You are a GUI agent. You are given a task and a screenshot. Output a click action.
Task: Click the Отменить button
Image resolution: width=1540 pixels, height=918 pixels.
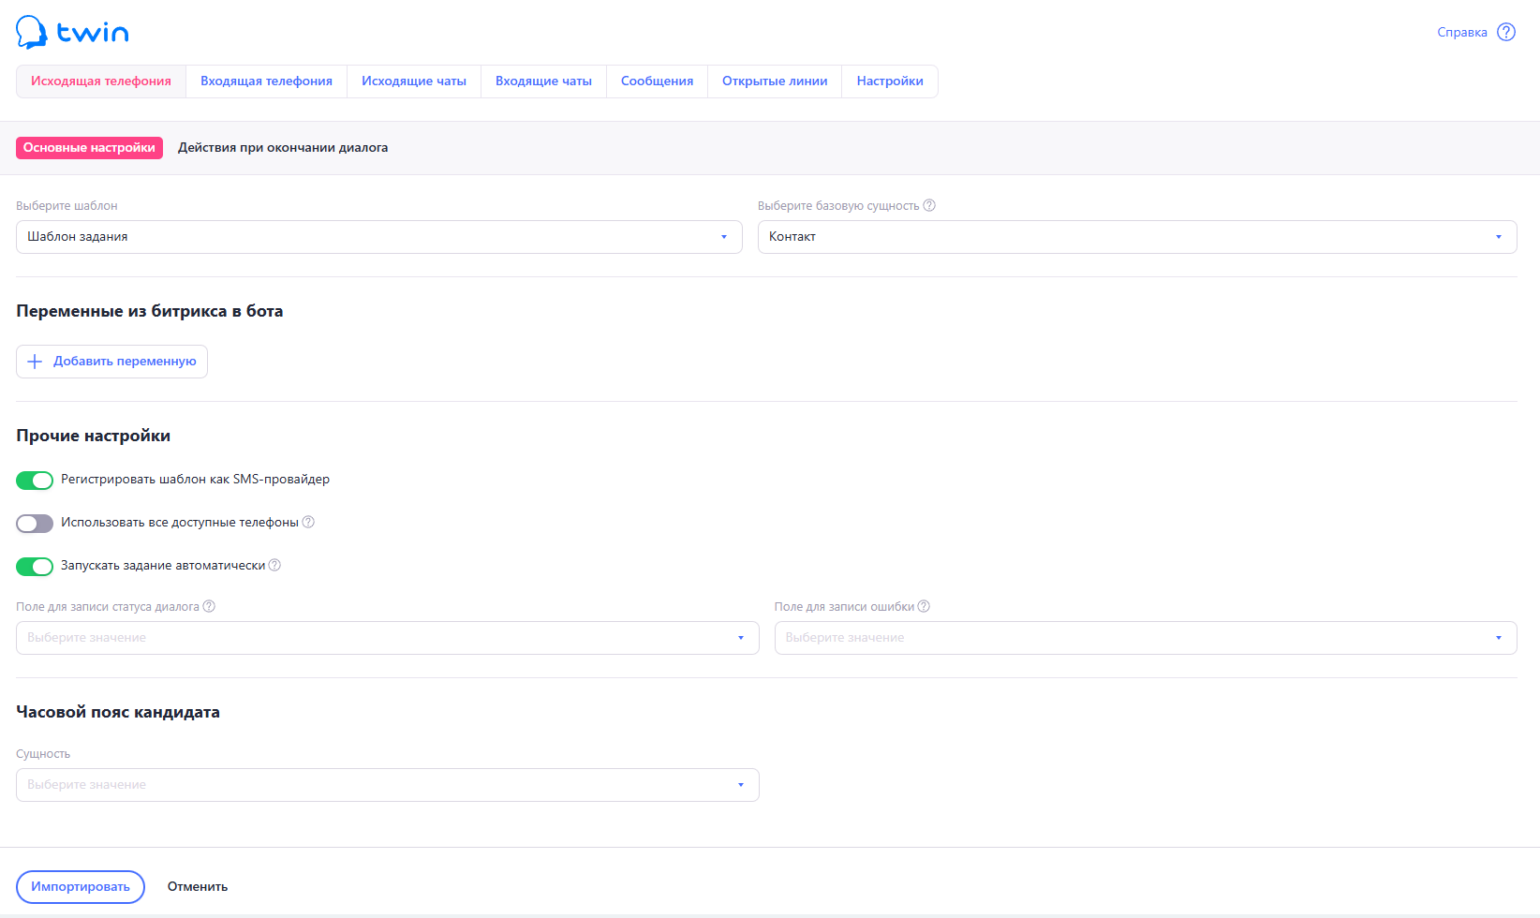point(198,887)
